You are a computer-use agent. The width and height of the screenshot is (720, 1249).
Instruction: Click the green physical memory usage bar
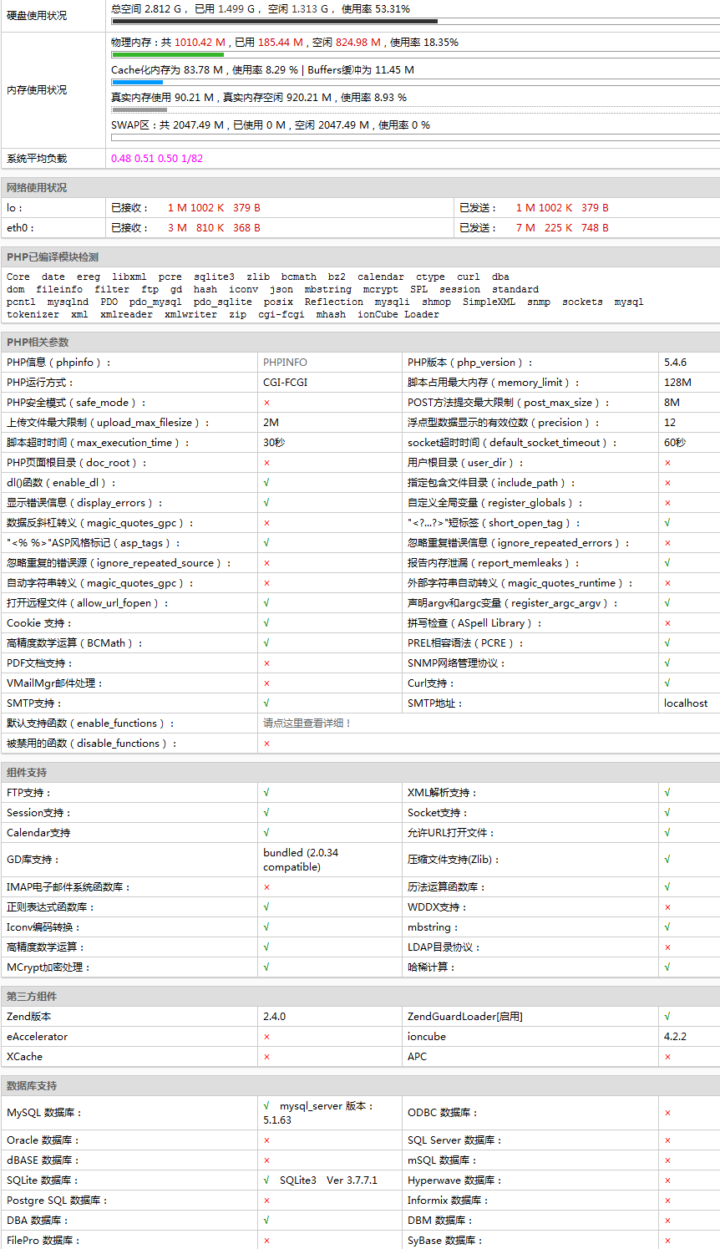[x=167, y=54]
